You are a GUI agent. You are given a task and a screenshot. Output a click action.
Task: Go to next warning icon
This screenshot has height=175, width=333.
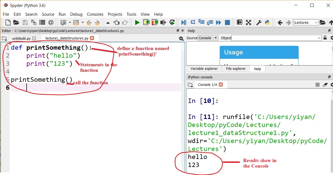tap(97, 22)
